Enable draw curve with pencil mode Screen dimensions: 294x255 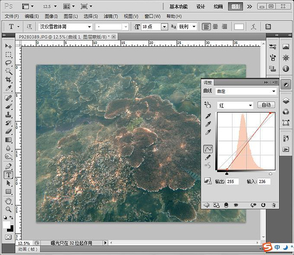(208, 157)
